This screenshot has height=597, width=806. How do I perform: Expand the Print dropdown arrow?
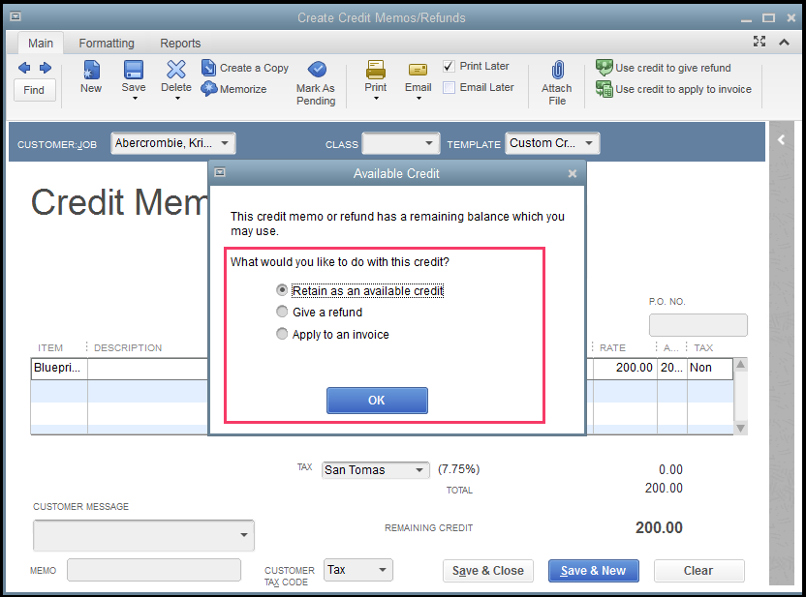point(376,98)
